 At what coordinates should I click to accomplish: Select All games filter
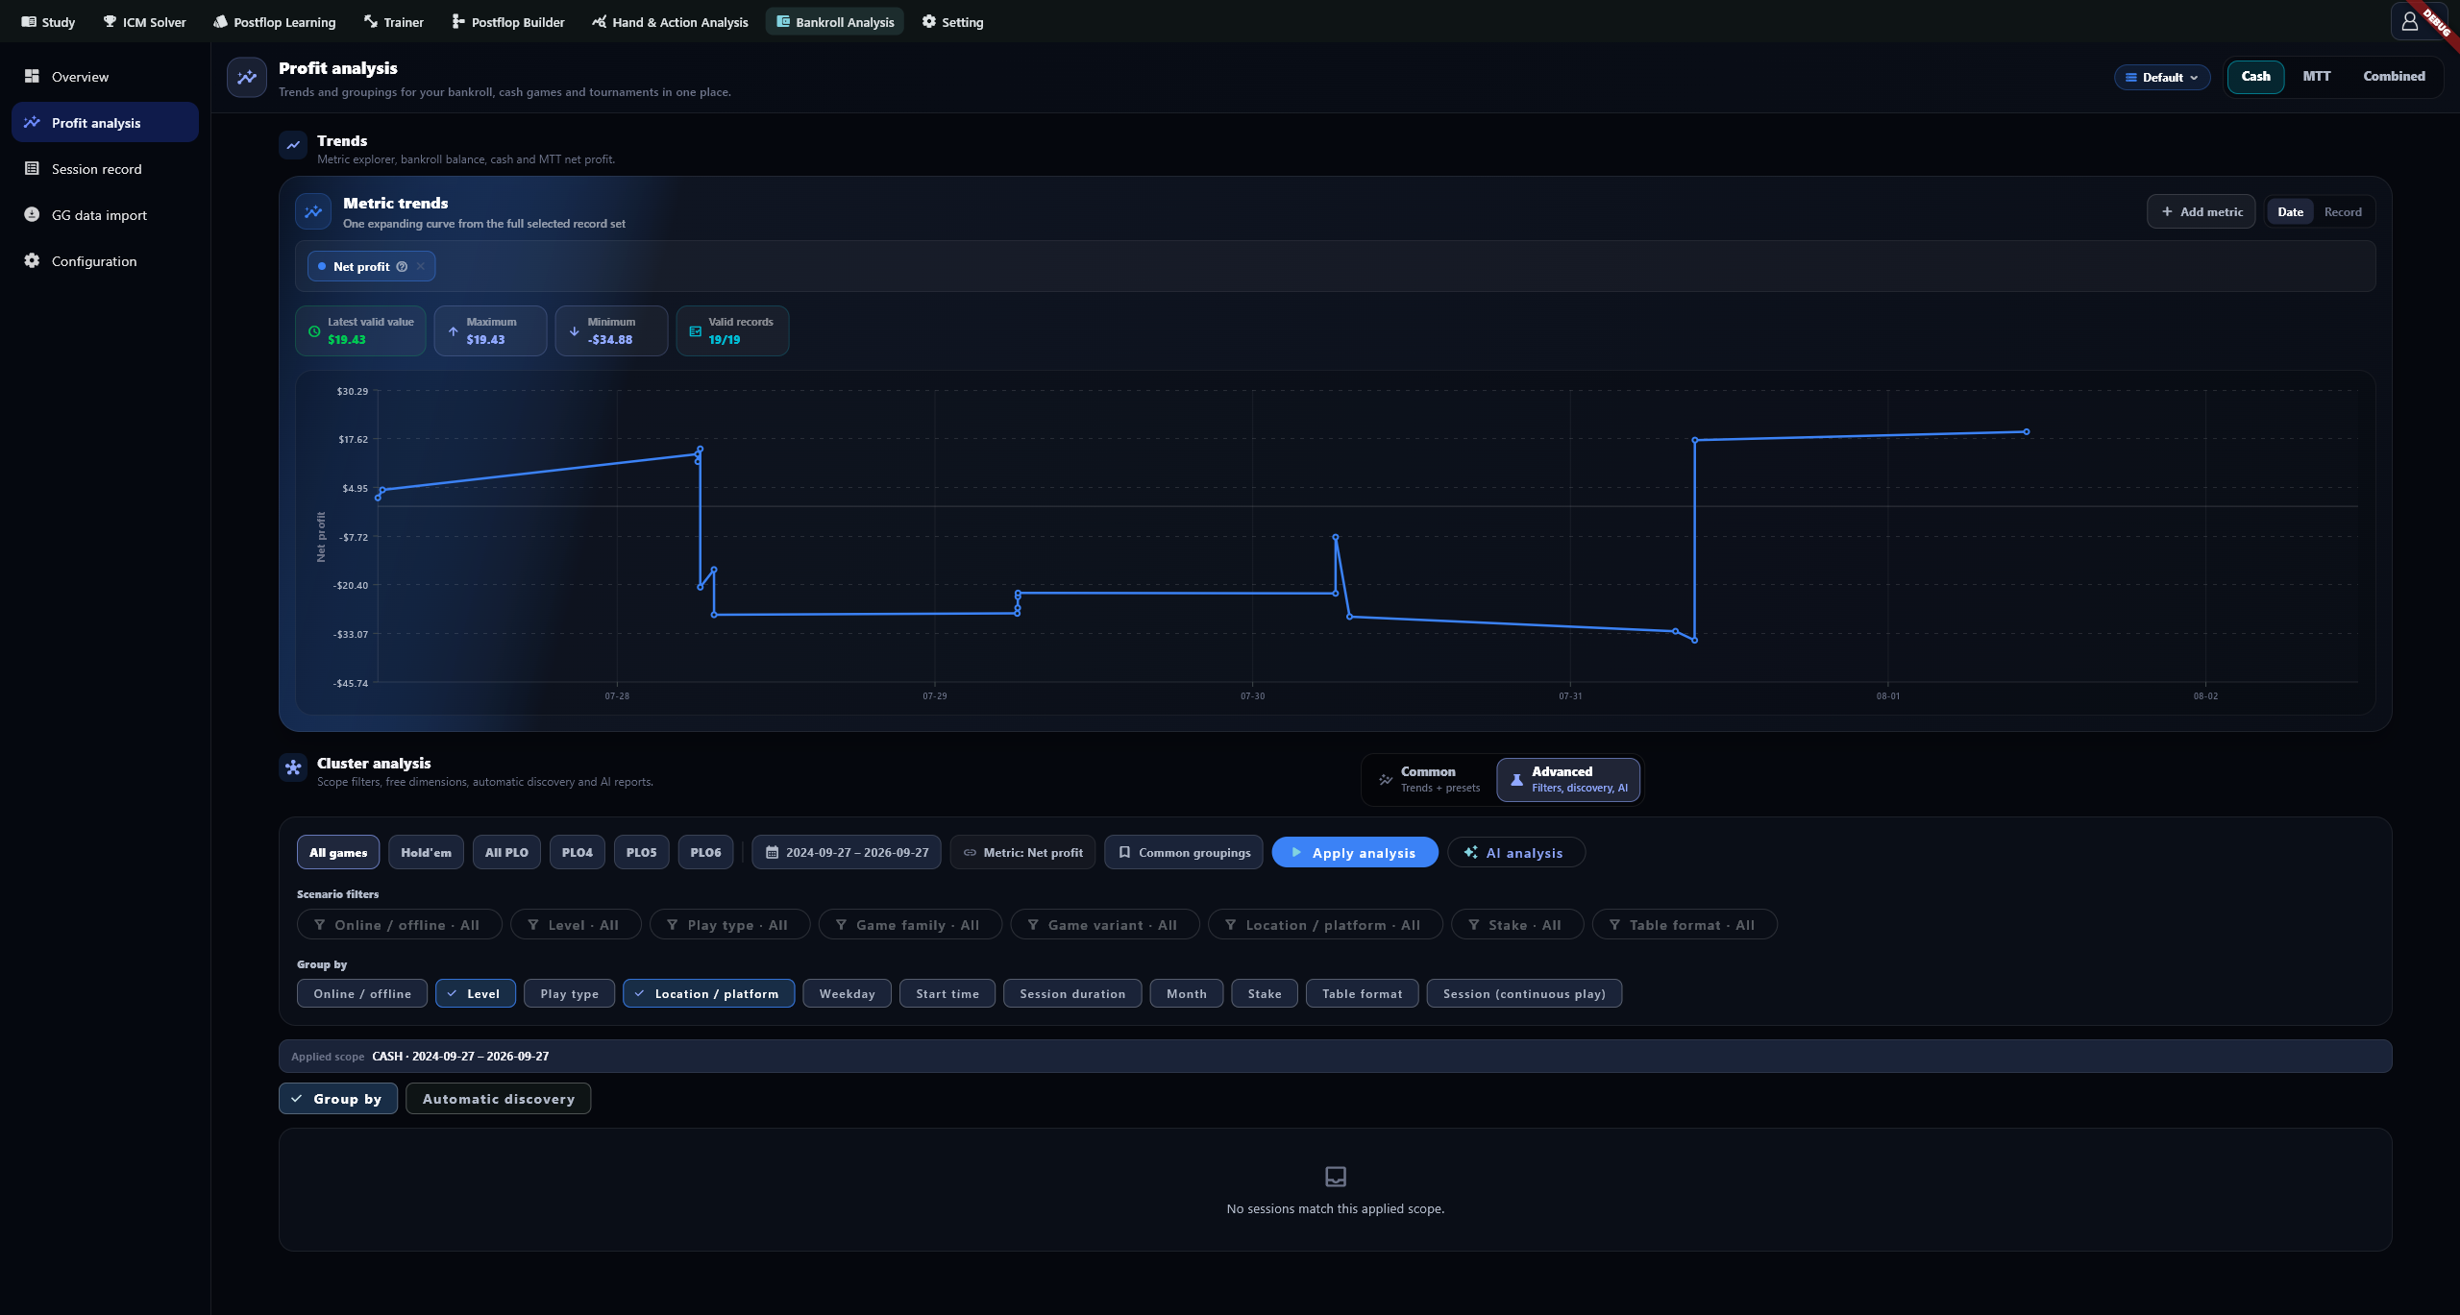(x=338, y=853)
